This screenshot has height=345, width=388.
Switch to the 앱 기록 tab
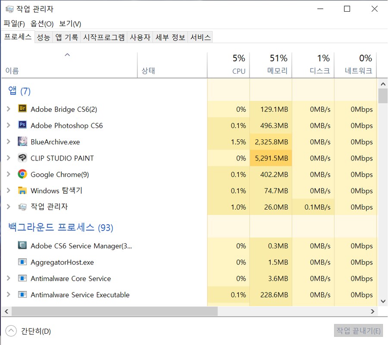66,38
